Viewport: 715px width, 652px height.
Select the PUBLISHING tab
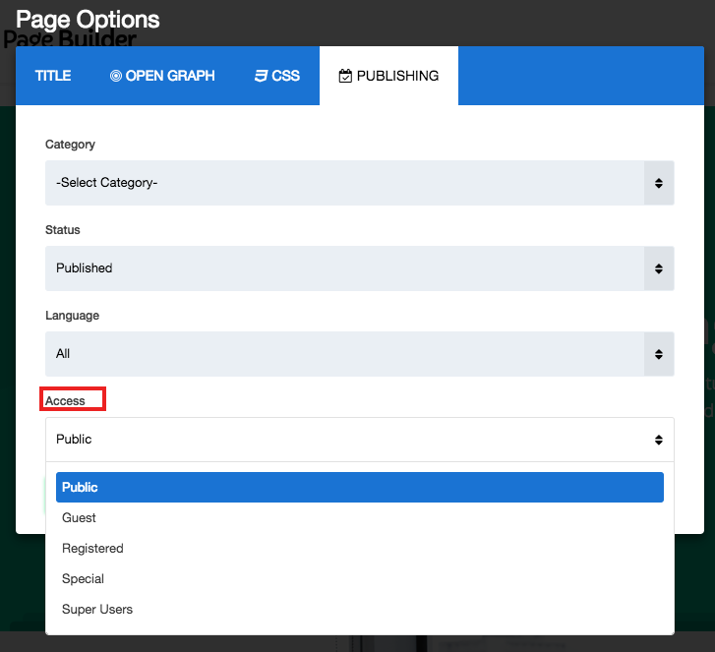pyautogui.click(x=388, y=76)
